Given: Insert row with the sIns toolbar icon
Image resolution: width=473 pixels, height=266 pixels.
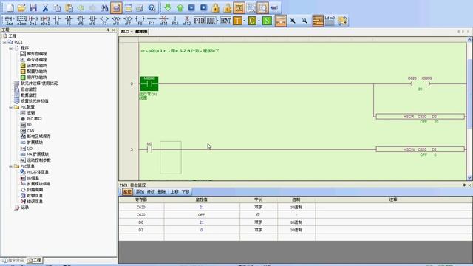Looking at the screenshot, I should (21, 21).
